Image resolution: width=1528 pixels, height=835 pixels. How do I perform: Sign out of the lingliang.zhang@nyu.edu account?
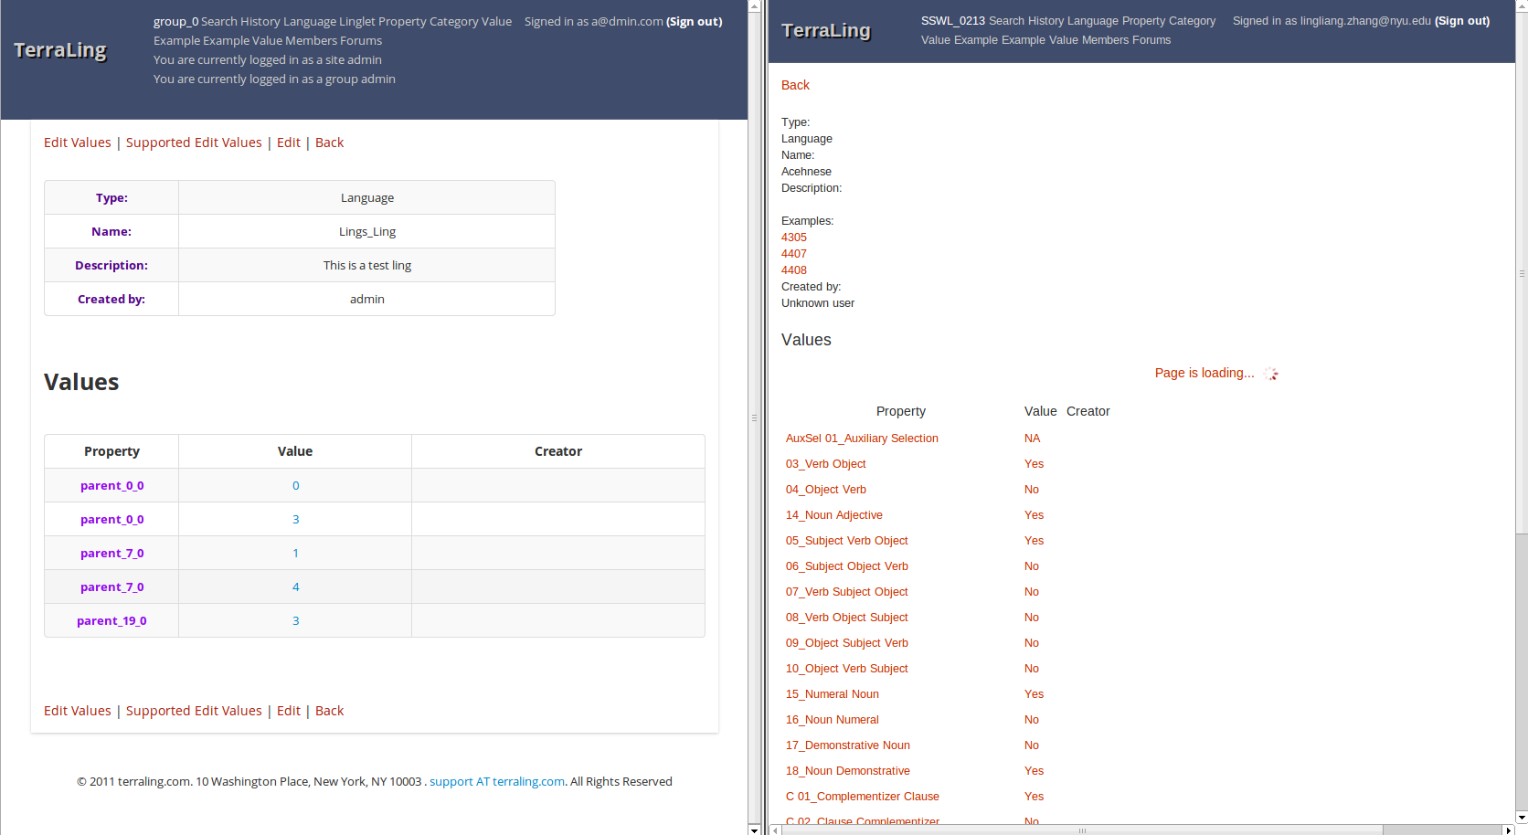pyautogui.click(x=1461, y=20)
